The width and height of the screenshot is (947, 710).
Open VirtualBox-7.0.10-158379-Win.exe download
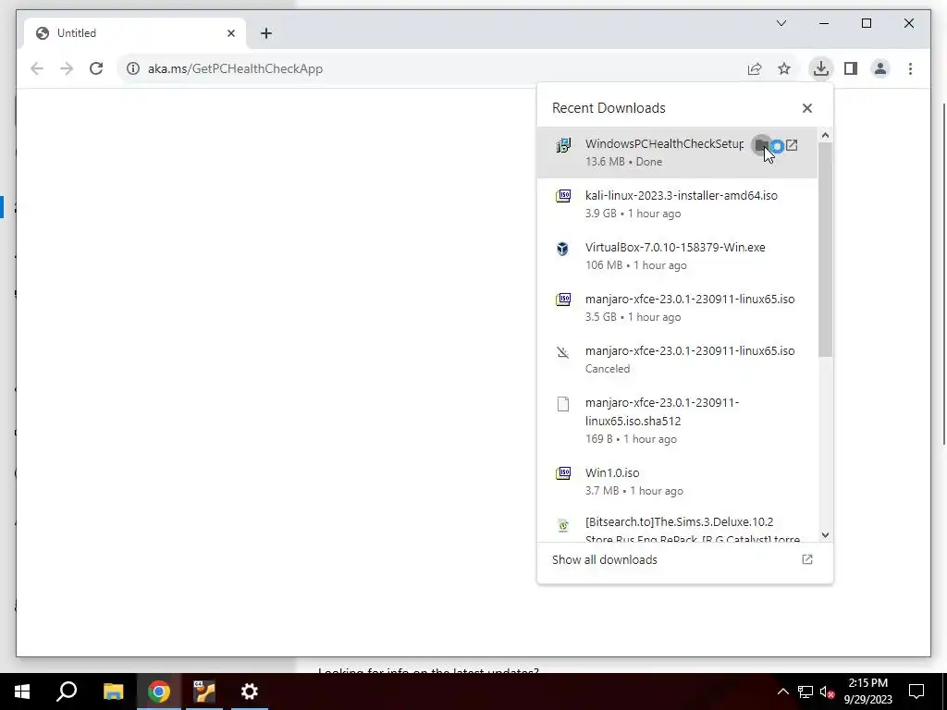point(677,256)
